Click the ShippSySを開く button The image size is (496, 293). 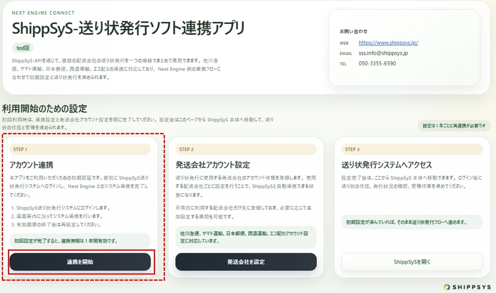tap(412, 262)
